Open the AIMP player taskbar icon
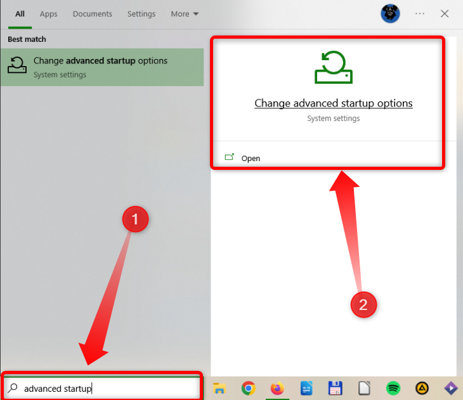463x400 pixels. 422,388
